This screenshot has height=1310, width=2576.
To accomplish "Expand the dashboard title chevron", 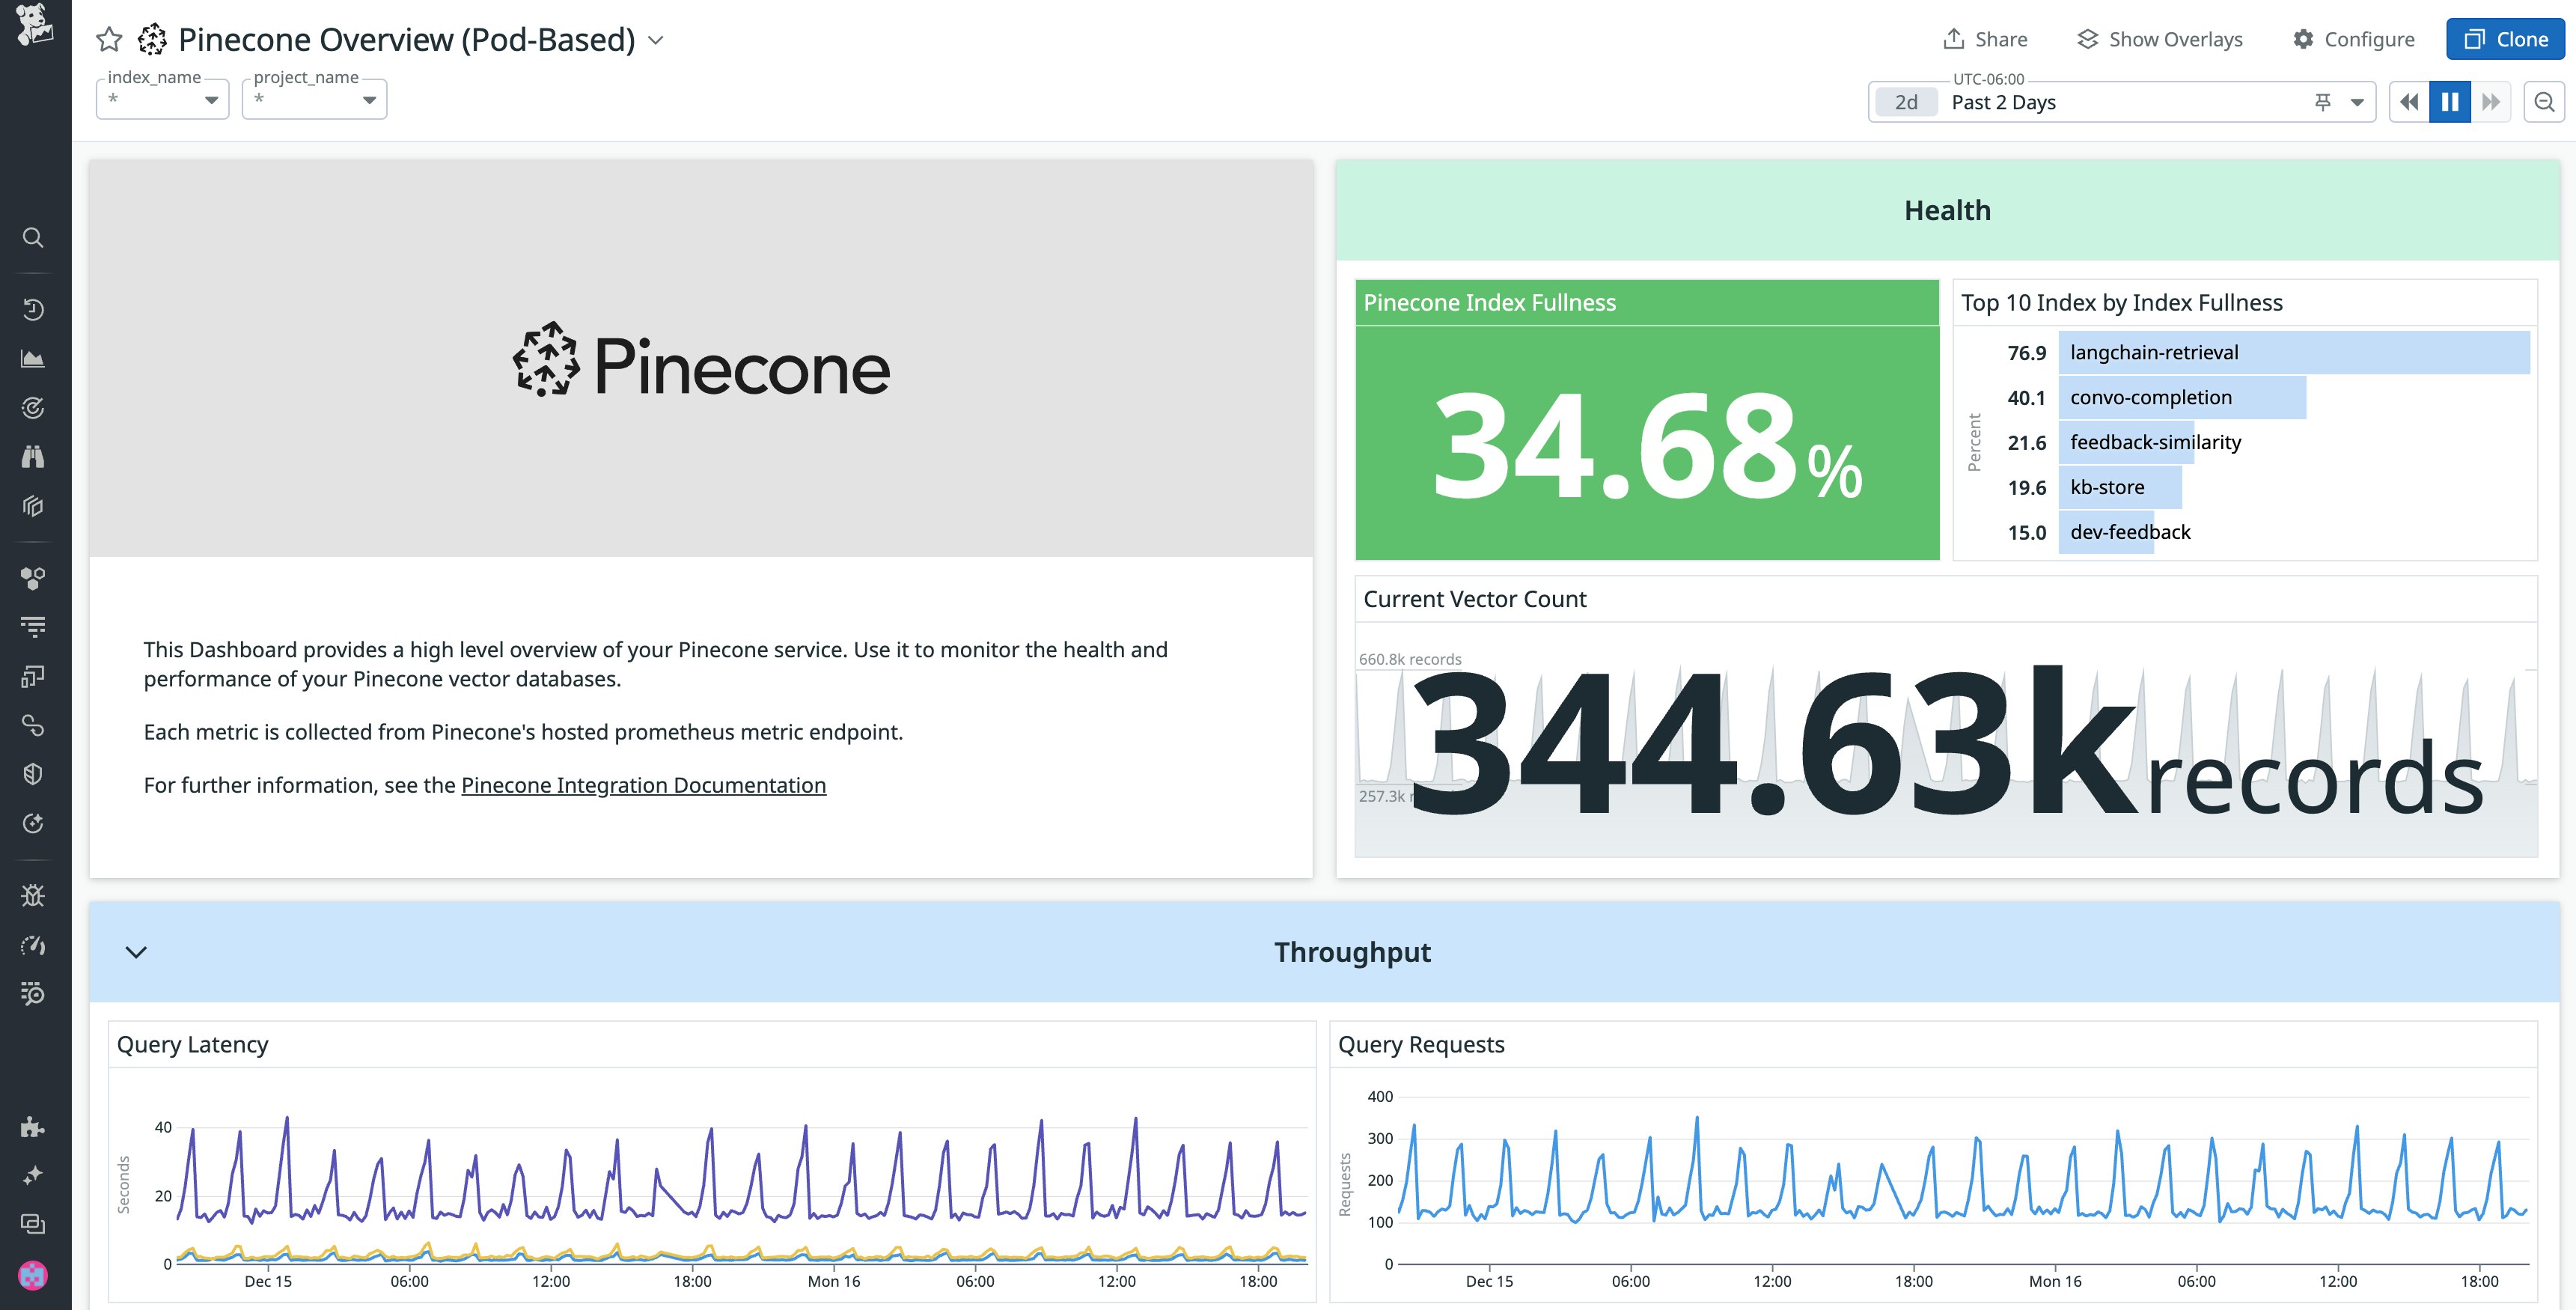I will coord(655,42).
